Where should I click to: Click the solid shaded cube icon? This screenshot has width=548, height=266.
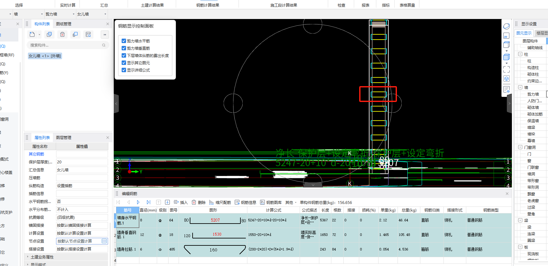pyautogui.click(x=507, y=57)
